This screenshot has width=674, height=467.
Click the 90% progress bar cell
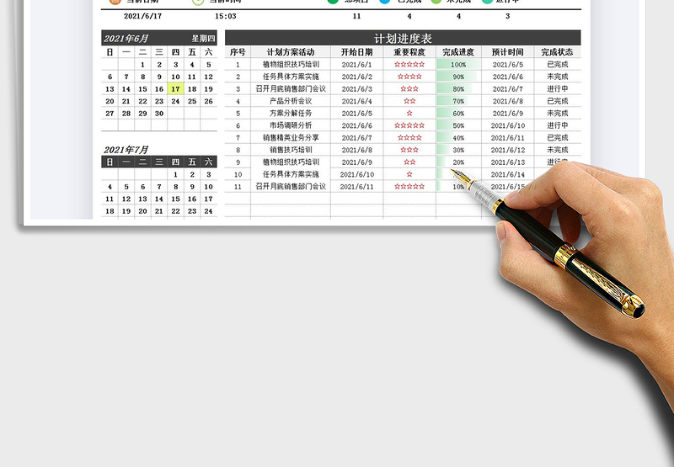tap(458, 77)
